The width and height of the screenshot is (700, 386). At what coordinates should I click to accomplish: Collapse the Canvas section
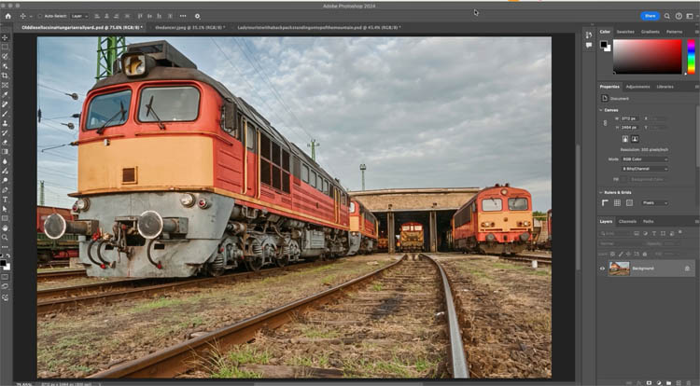coord(602,110)
